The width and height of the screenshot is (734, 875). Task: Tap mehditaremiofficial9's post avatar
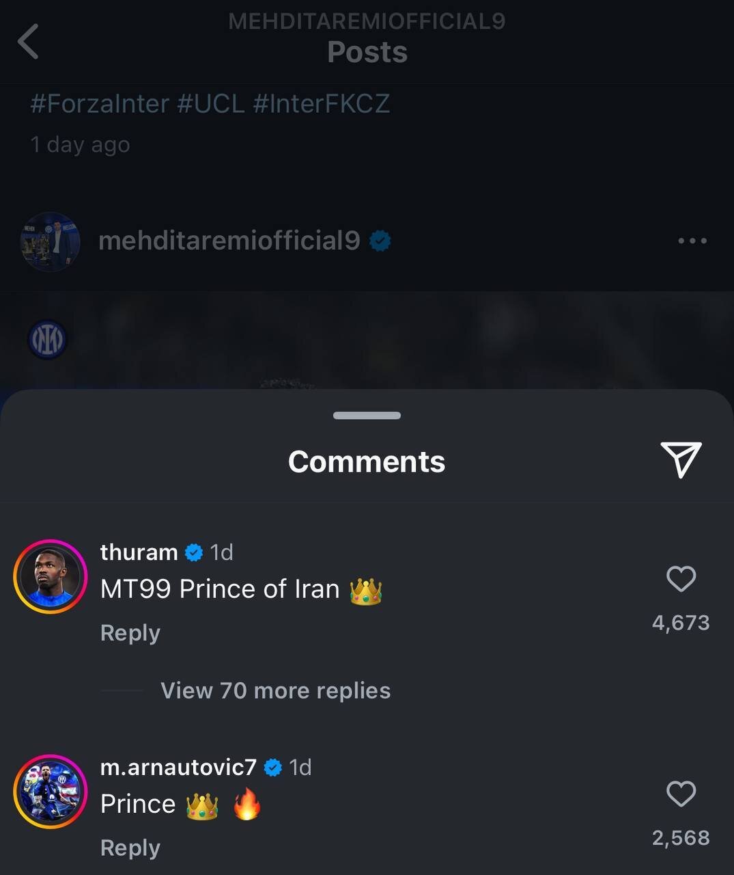pyautogui.click(x=51, y=241)
